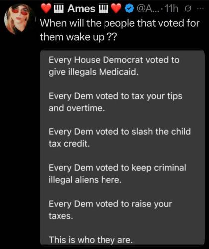This screenshot has width=209, height=249.
Task: Click the 'keep criminal illegal aliens here' paragraph
Action: [x=117, y=174]
